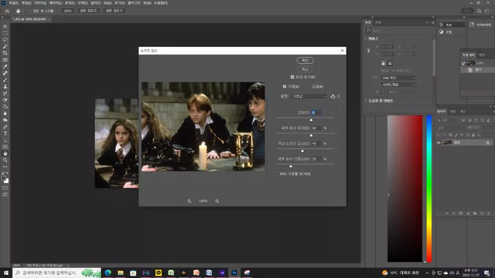Click the 확인 button in the dialog
This screenshot has height=278, width=495.
pos(305,61)
